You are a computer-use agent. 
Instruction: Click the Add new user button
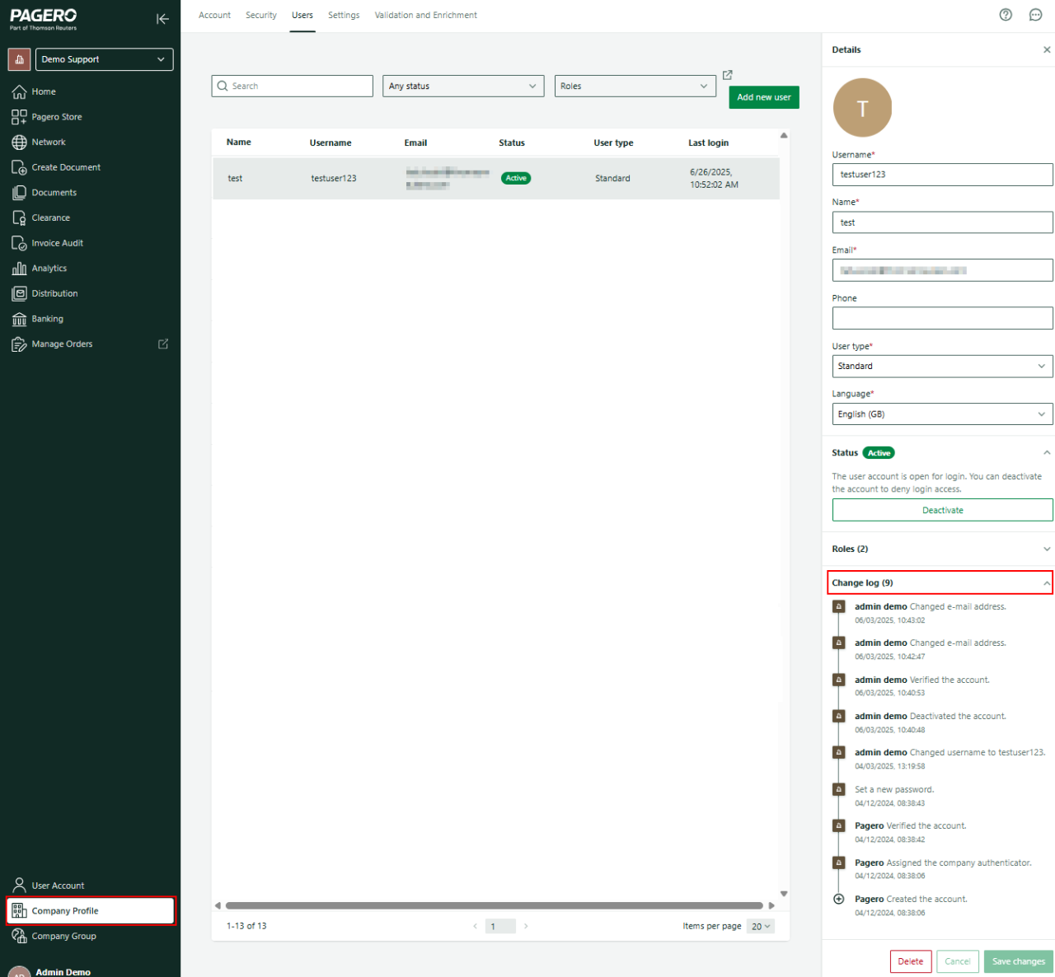[x=763, y=97]
